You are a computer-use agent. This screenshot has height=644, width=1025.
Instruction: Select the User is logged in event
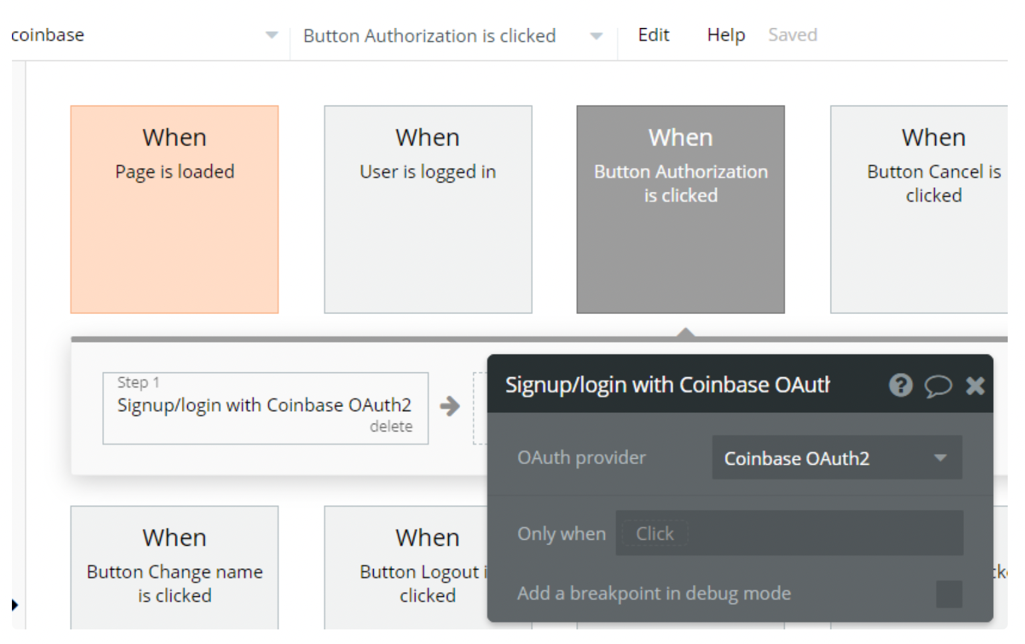[x=428, y=209]
